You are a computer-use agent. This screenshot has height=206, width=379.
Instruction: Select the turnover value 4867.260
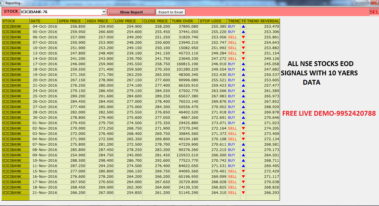pyautogui.click(x=185, y=118)
